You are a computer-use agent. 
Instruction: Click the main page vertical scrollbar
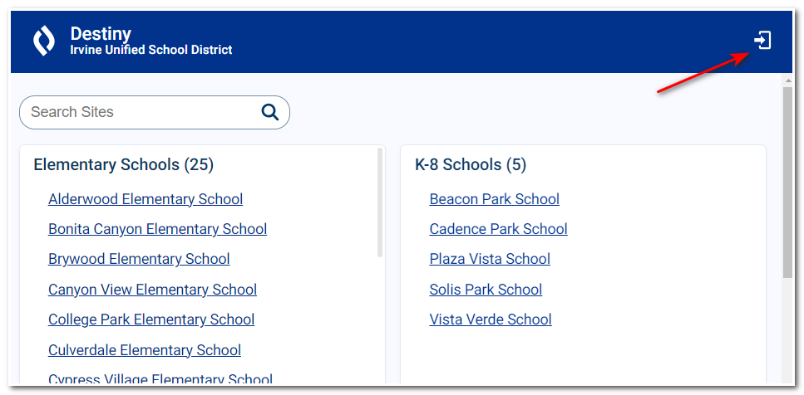787,183
